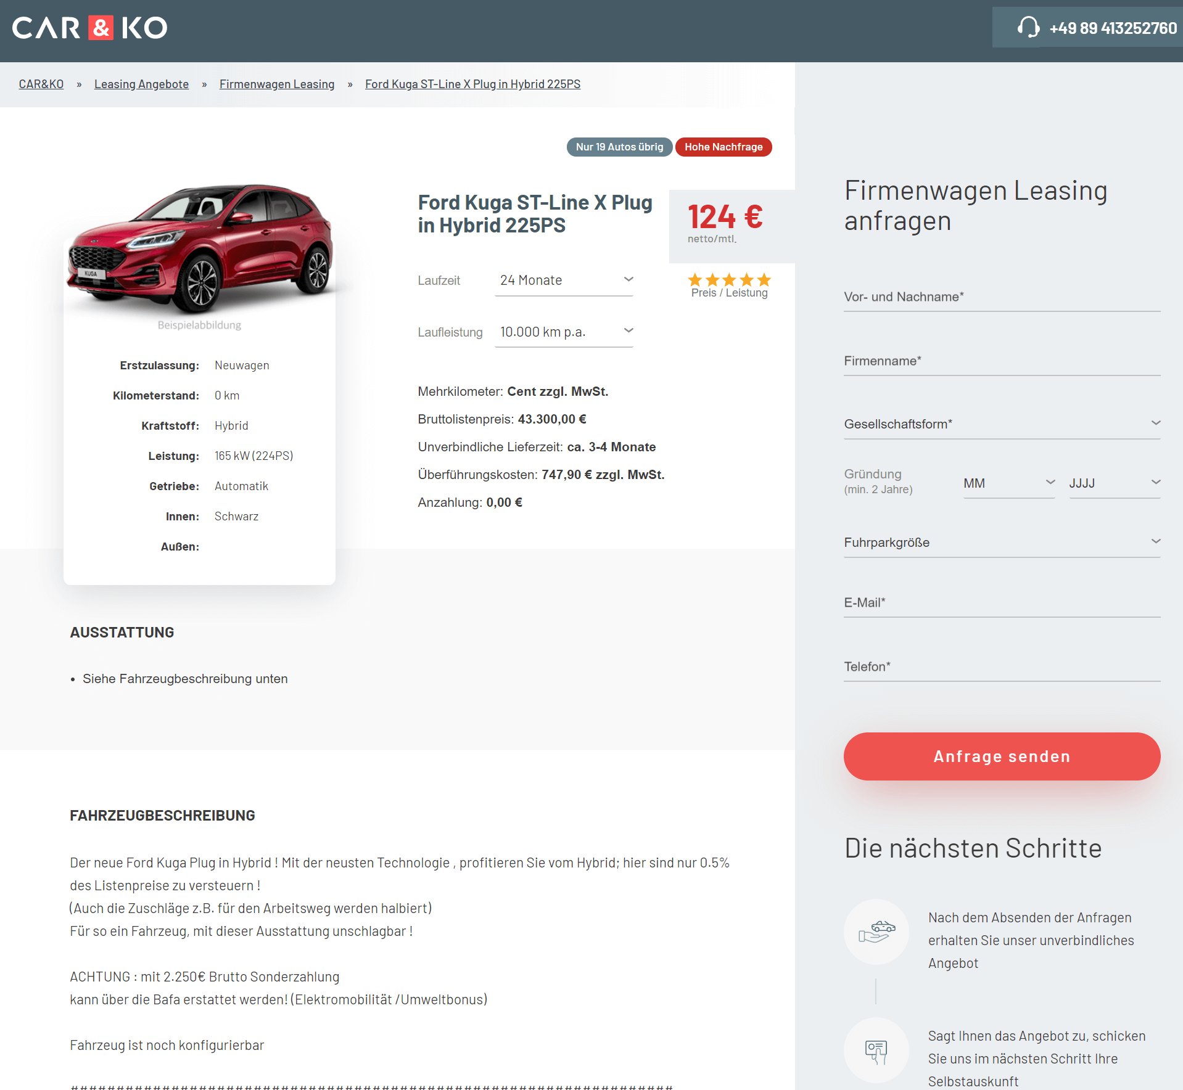The width and height of the screenshot is (1183, 1090).
Task: Click the Selbstauskunft document step icon
Action: coord(876,1050)
